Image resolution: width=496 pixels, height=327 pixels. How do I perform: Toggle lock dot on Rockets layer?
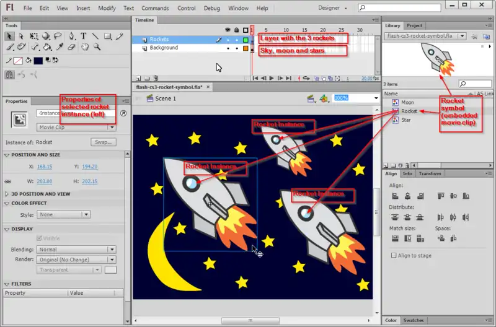click(x=236, y=40)
